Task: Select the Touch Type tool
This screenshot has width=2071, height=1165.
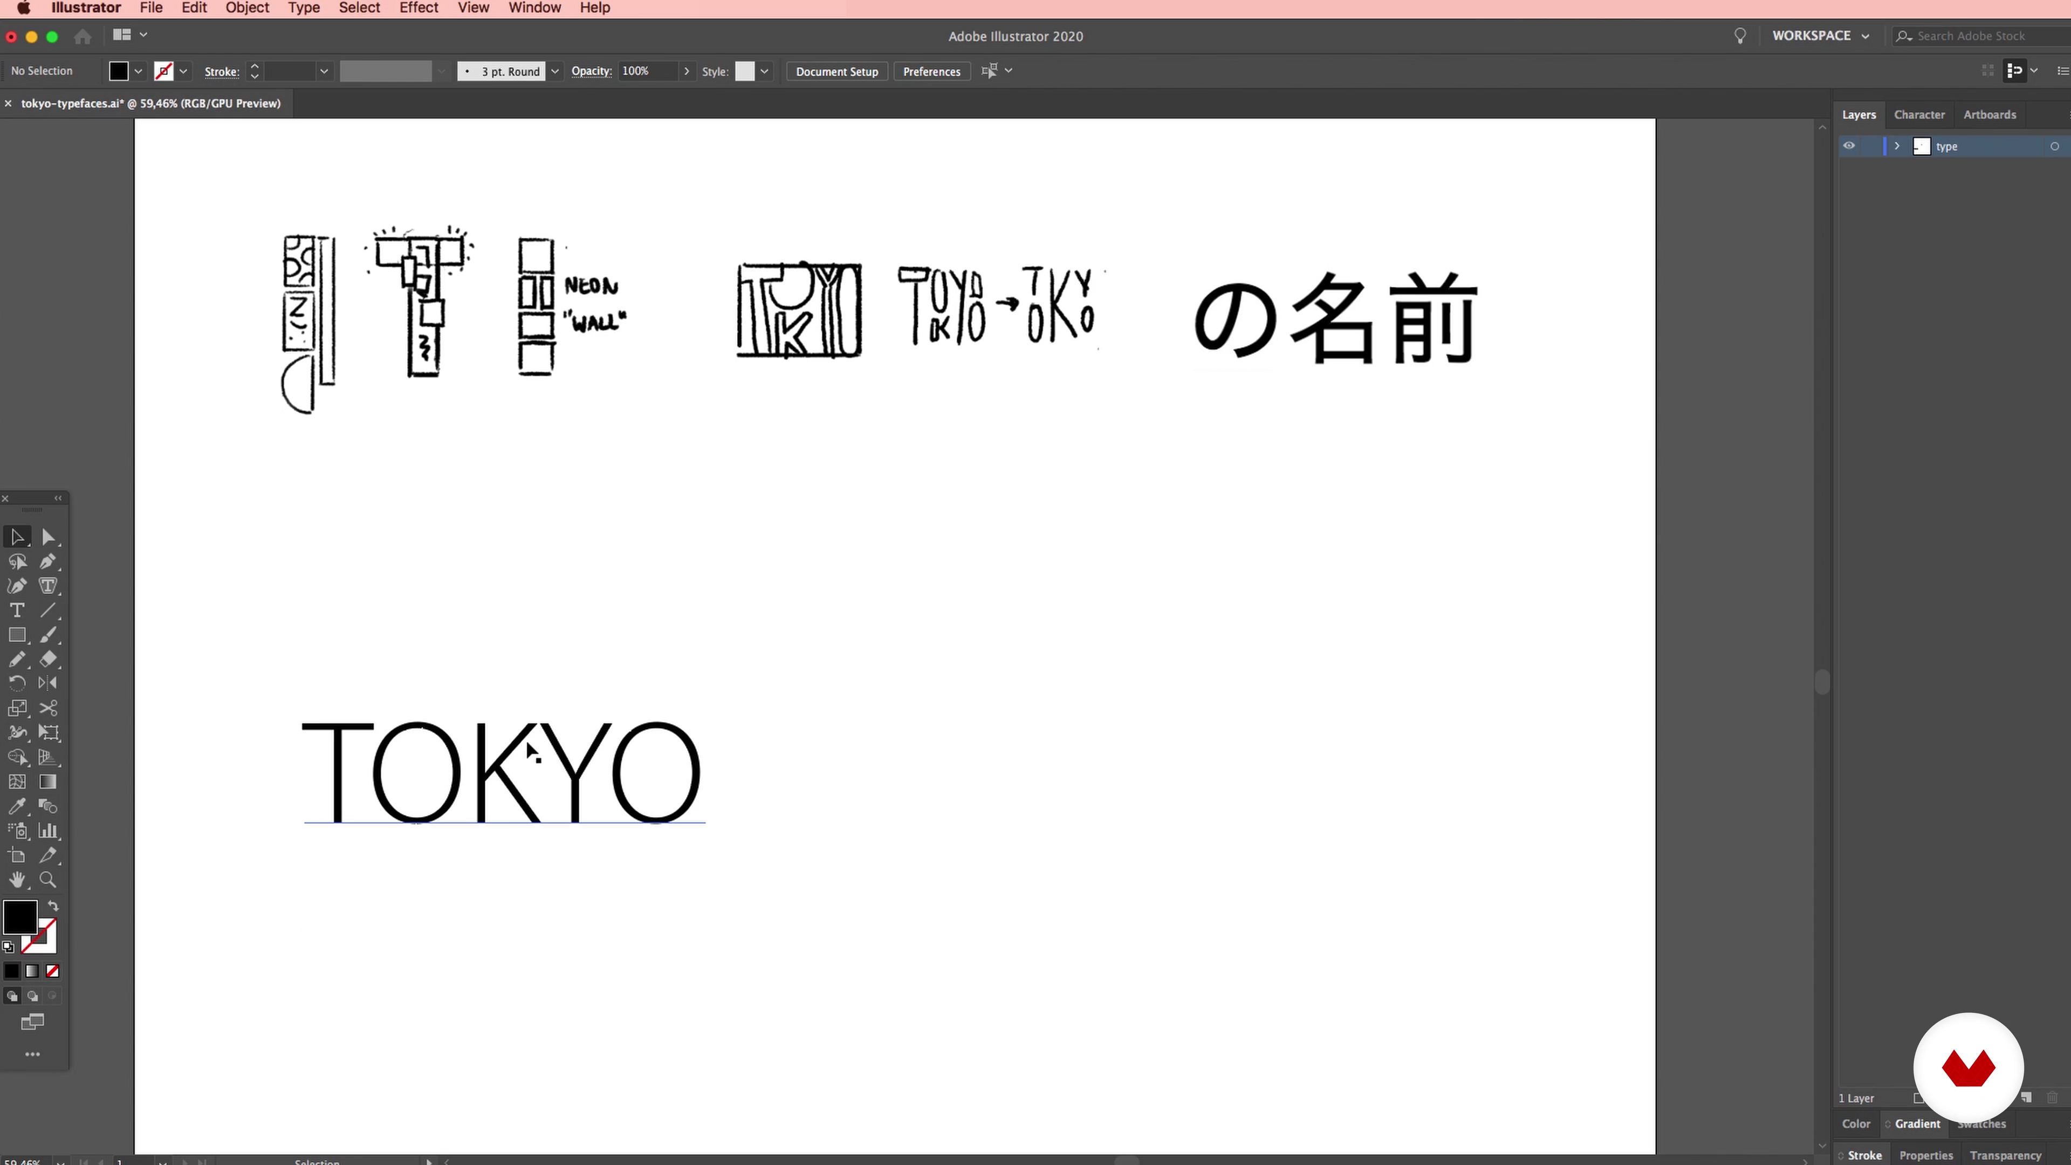Action: [x=47, y=586]
